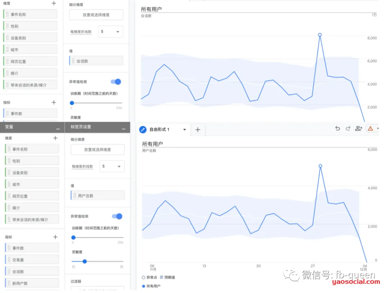Add a dimension via 维度 plus in lower screenshot
The width and height of the screenshot is (388, 293).
(x=55, y=138)
